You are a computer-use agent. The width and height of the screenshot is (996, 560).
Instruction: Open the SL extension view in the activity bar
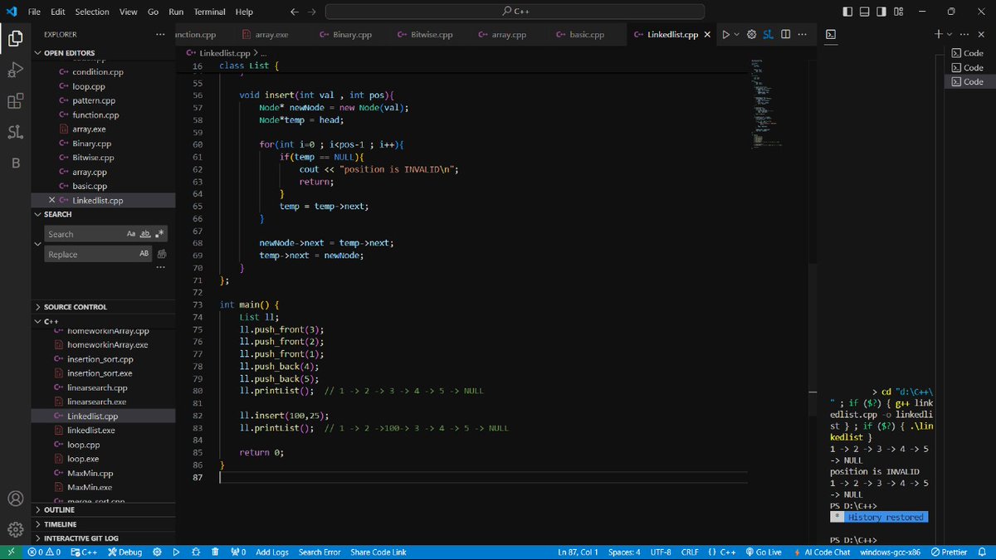tap(15, 132)
